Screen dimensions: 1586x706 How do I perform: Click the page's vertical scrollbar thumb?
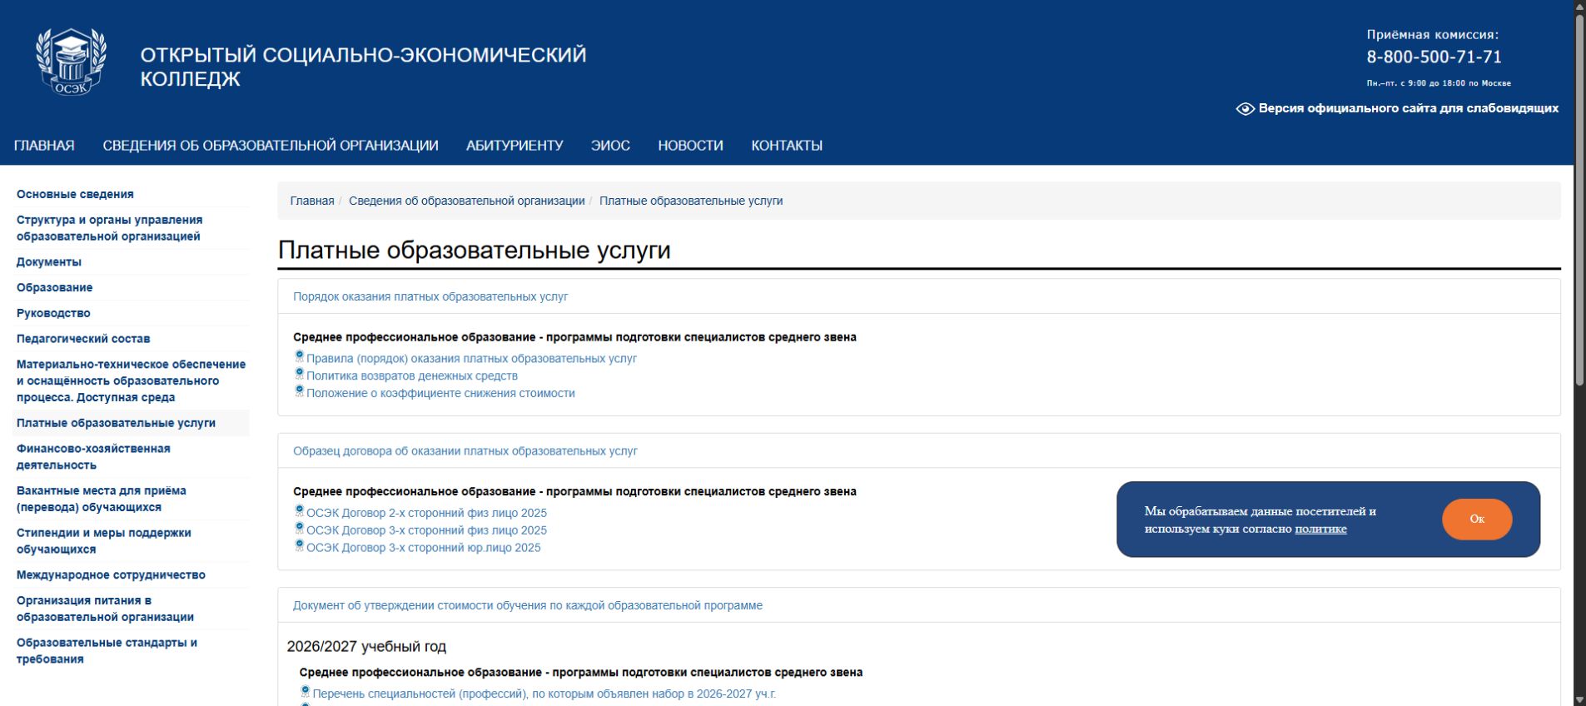[1579, 200]
